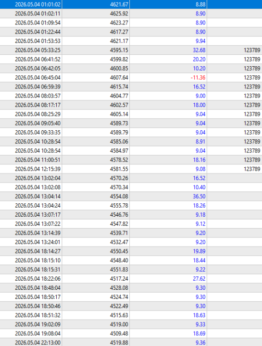Select timestamp 2026.05.04 13:02:04
The height and width of the screenshot is (346, 262).
[37, 178]
